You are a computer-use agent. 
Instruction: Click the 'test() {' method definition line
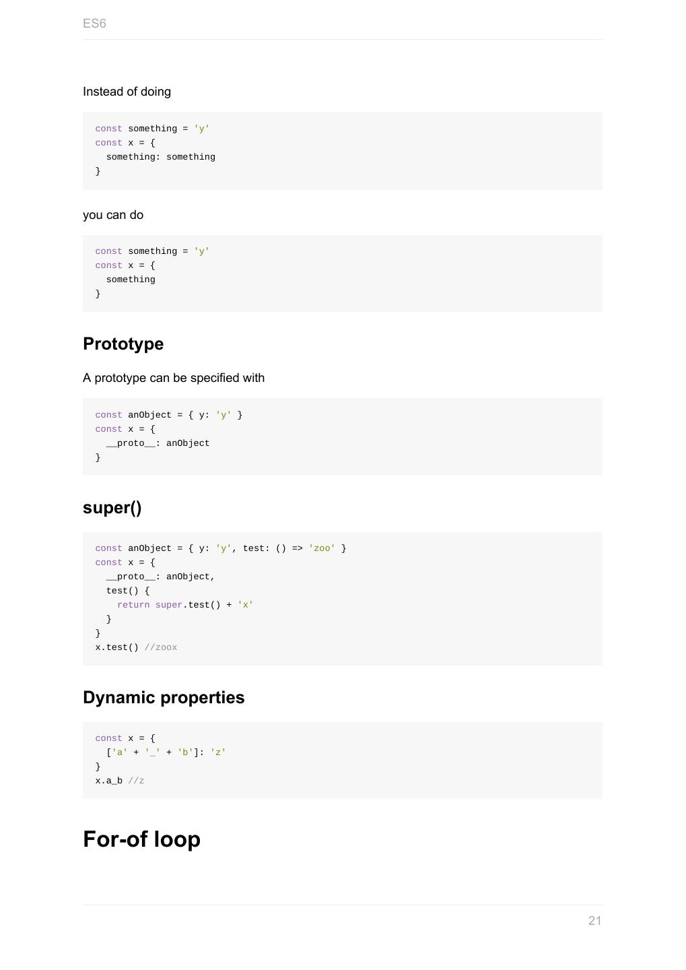coord(128,591)
